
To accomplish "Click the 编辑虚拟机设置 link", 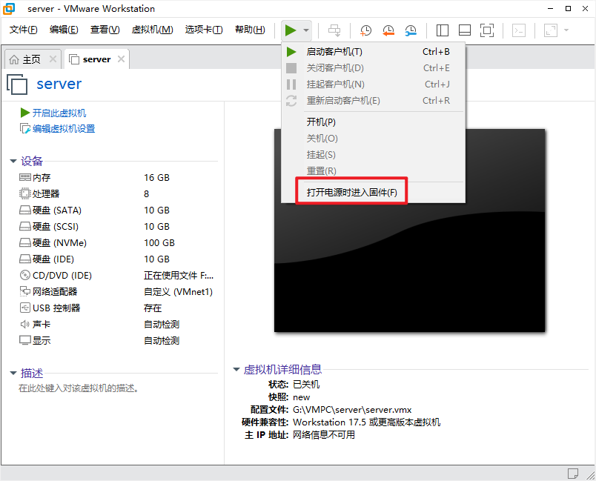I will point(63,129).
